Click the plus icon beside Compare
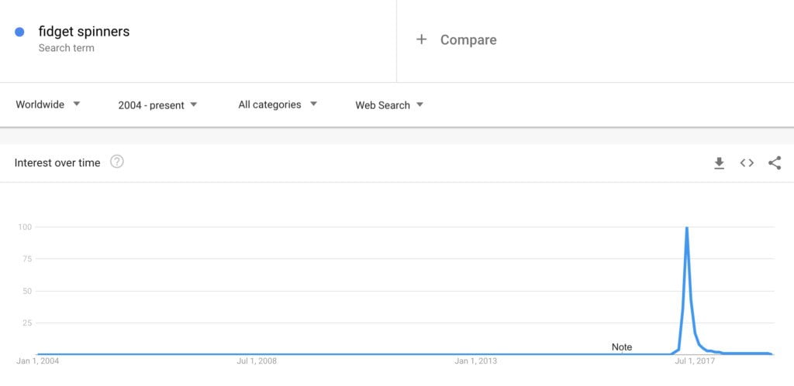This screenshot has width=794, height=386. tap(421, 39)
